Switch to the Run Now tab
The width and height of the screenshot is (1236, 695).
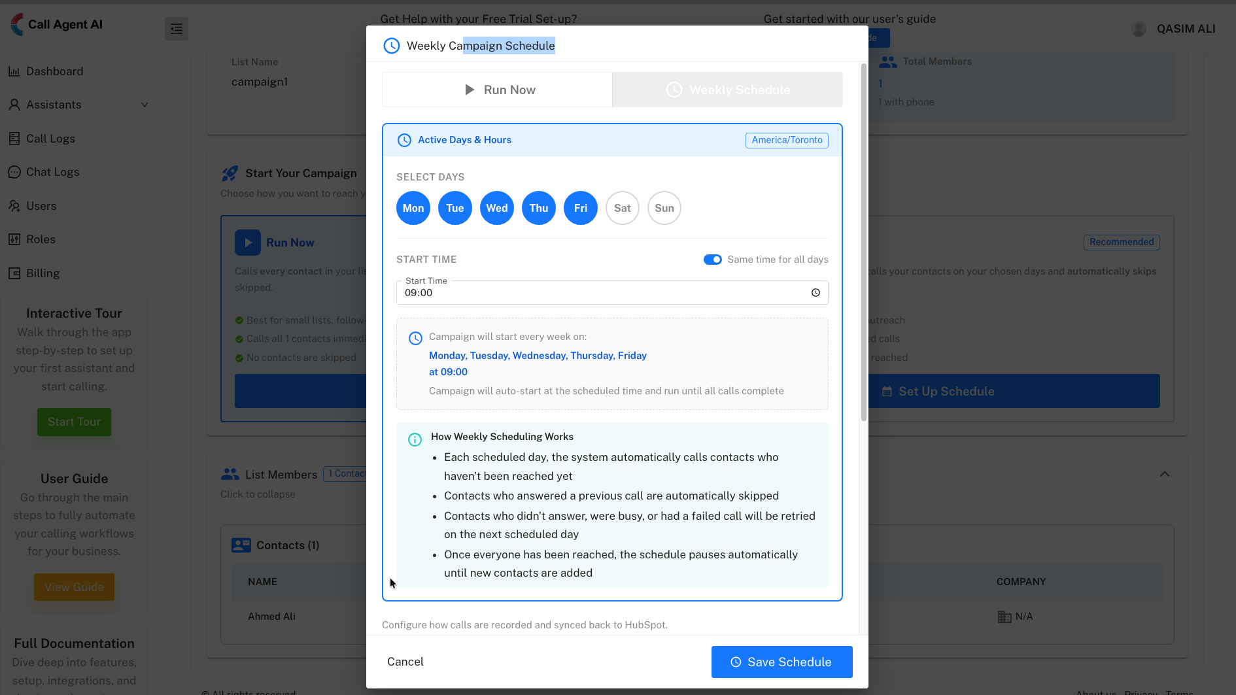point(497,90)
